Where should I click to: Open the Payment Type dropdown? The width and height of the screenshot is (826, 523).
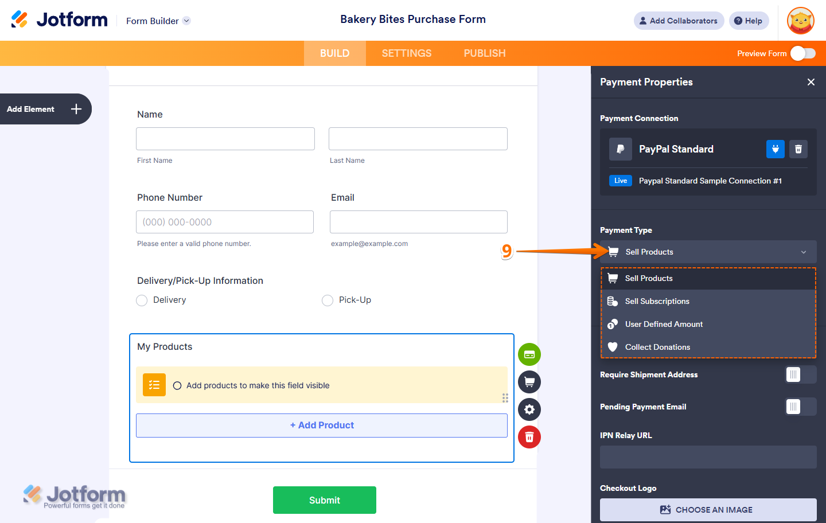click(708, 252)
